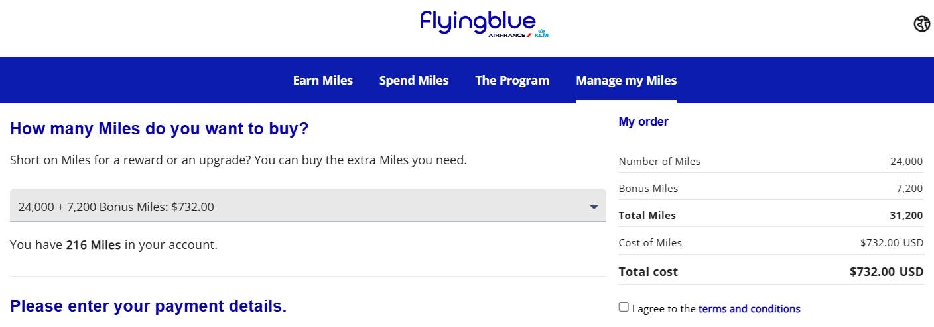
Task: Tick the agree to terms checkbox
Action: (624, 307)
